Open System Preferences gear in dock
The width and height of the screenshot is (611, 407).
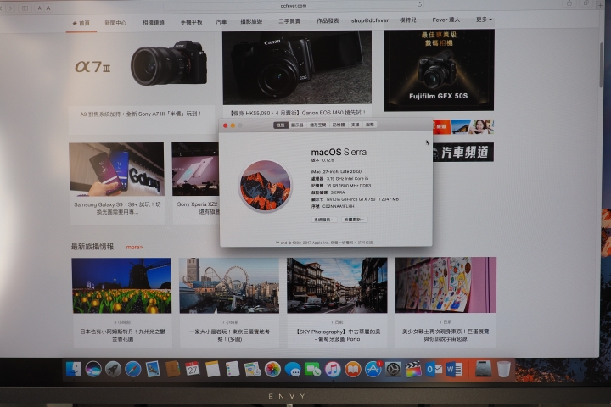(x=393, y=369)
